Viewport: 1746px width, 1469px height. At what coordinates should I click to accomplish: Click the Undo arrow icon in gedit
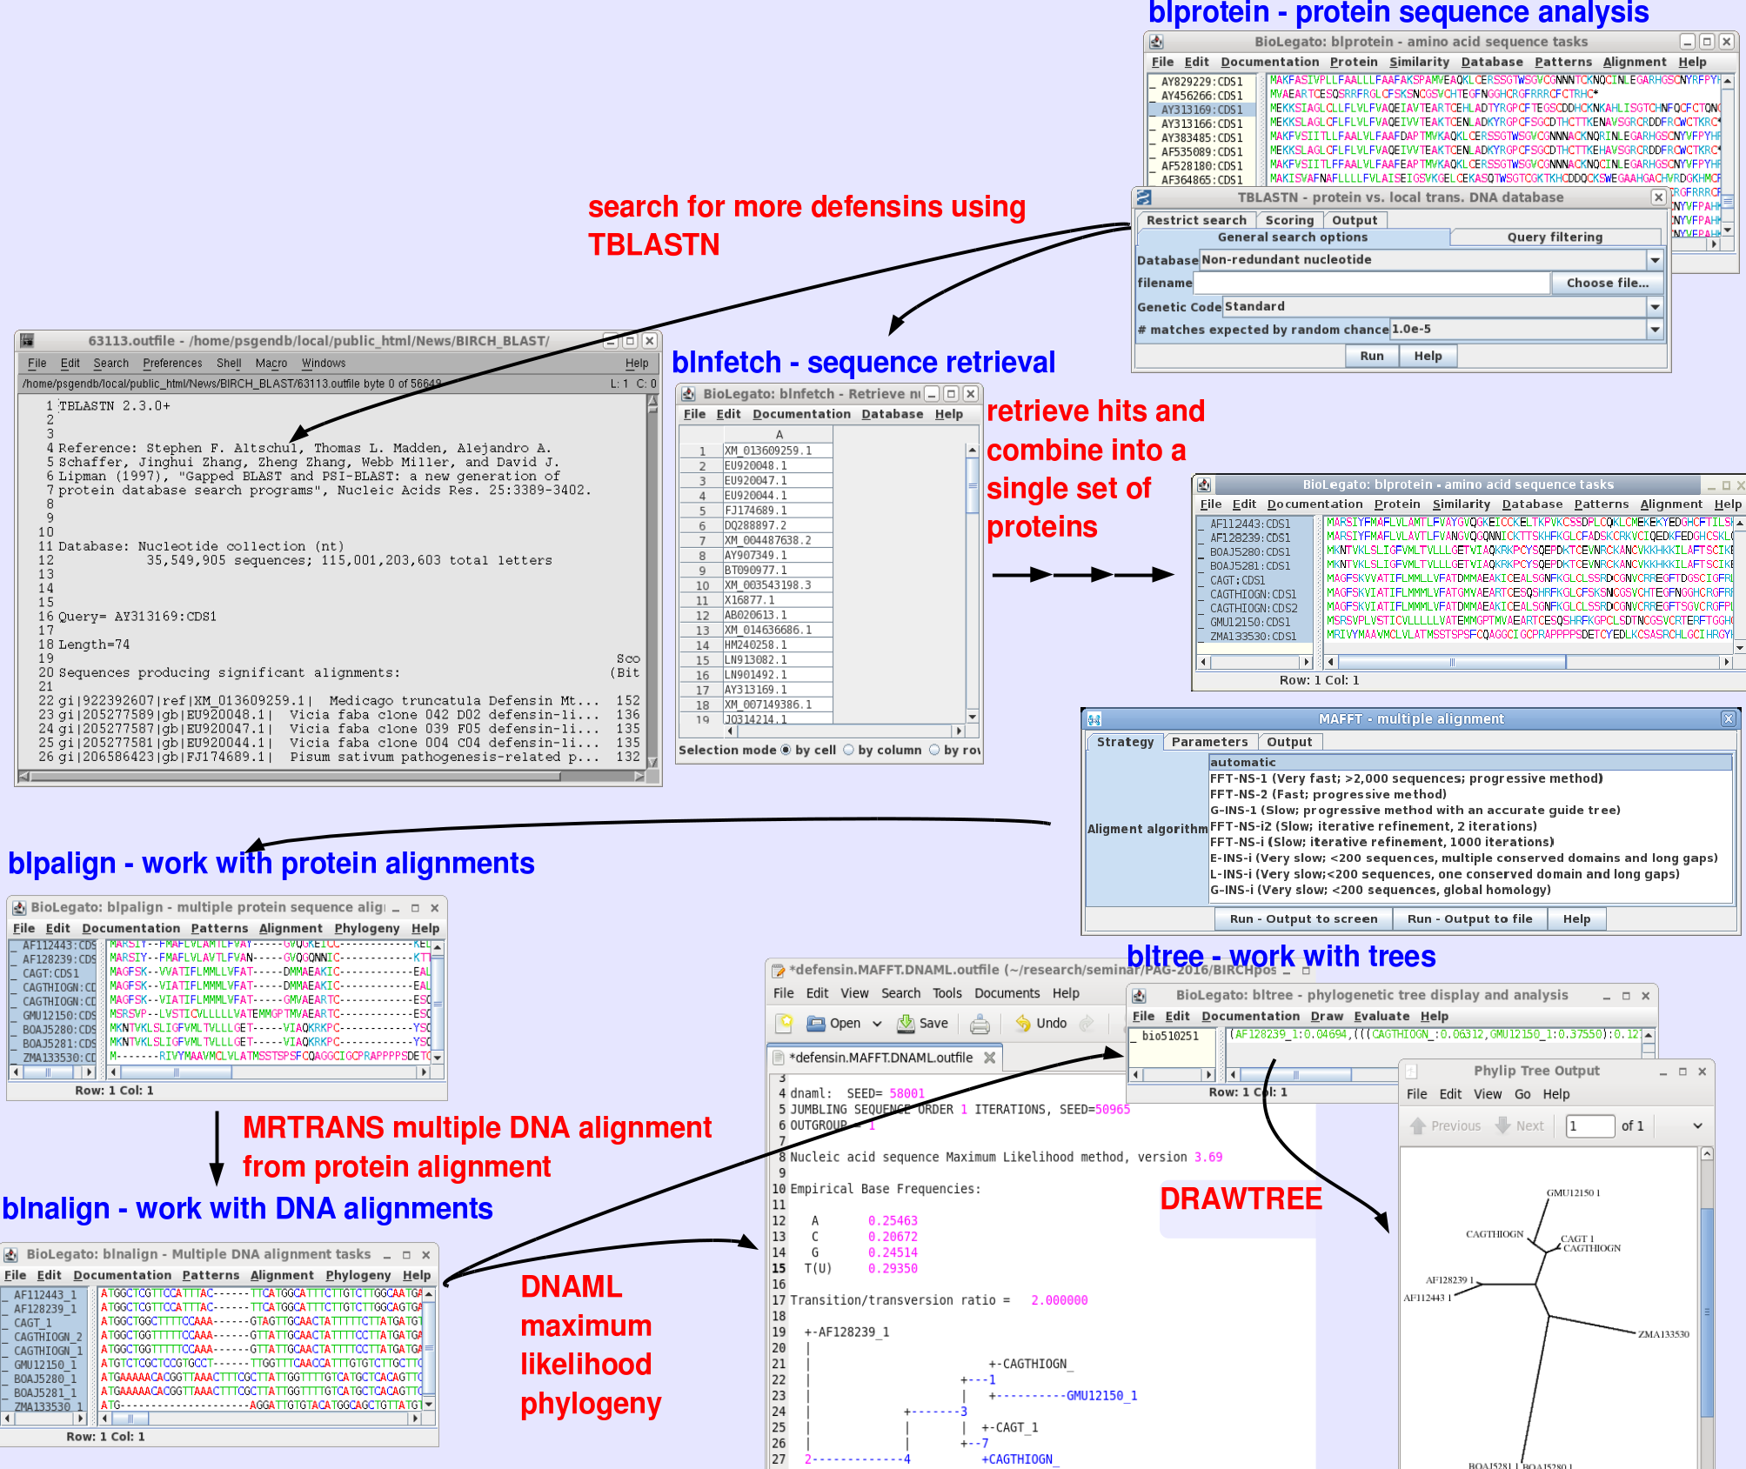(1023, 1024)
